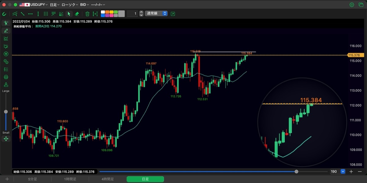Select the eraser tool
Screen dimensions: 367x183
(77, 14)
